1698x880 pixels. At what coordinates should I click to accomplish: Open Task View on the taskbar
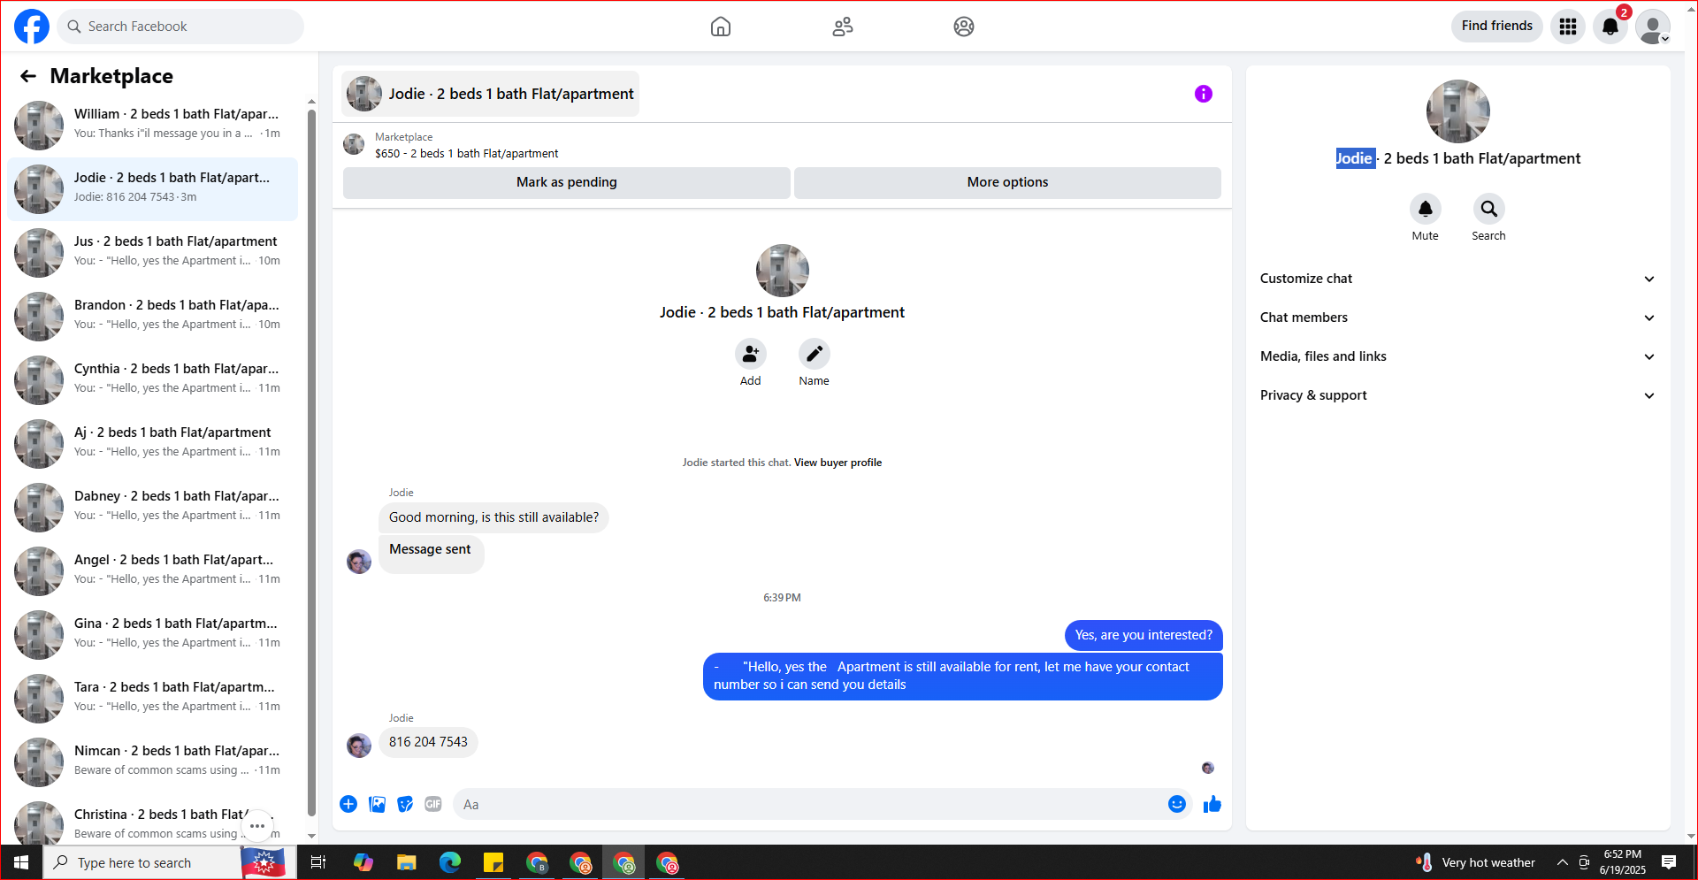pyautogui.click(x=318, y=862)
